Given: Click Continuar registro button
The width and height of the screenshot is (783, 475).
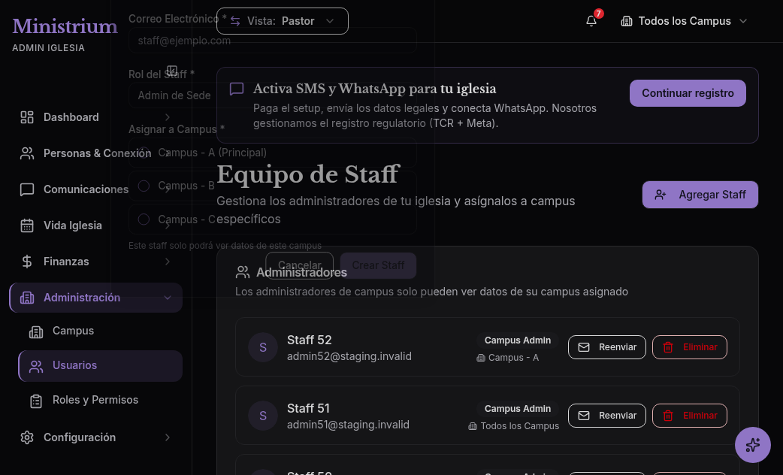Looking at the screenshot, I should point(688,93).
